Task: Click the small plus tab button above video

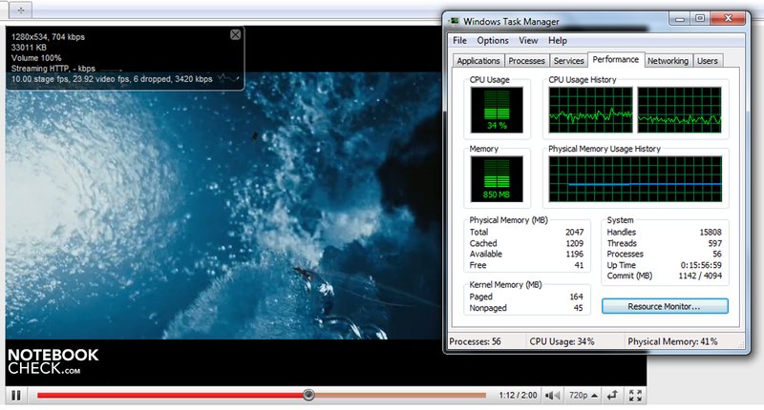Action: click(x=20, y=10)
